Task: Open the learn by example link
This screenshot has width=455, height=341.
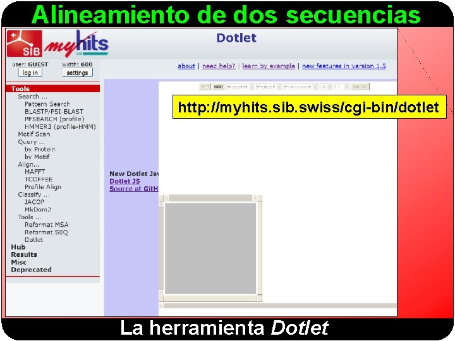Action: pos(269,66)
